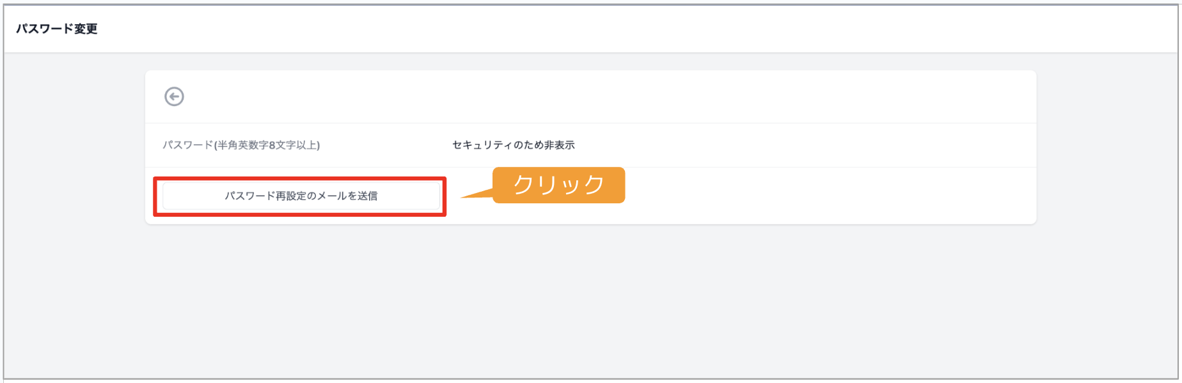The width and height of the screenshot is (1182, 383).
Task: Select the セキュリティのため非表示 text
Action: [x=514, y=145]
